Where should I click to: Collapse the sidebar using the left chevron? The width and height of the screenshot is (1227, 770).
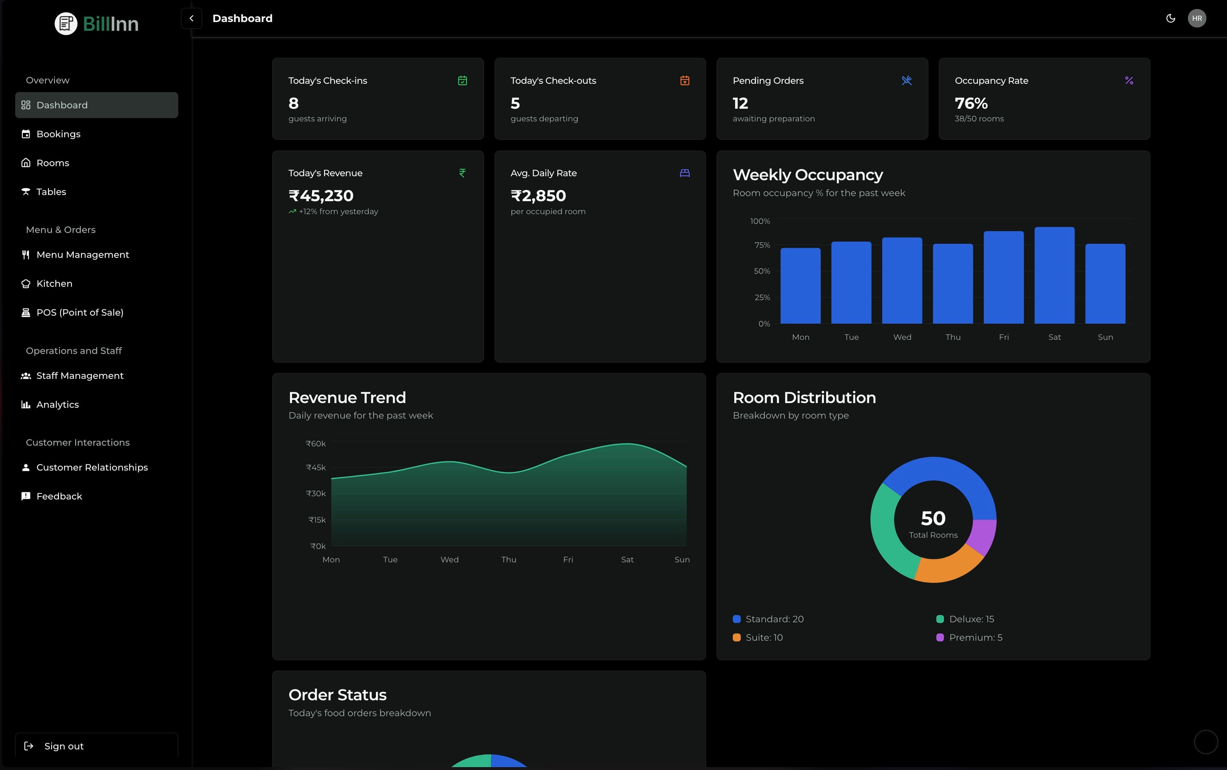[191, 18]
